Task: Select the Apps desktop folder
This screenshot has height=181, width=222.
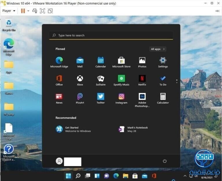Action: [x=9, y=67]
